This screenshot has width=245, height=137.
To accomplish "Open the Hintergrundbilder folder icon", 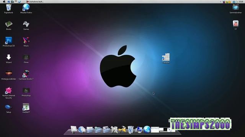I will point(8,73).
